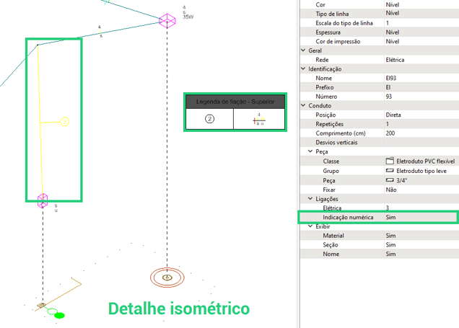
Task: Click the Nome field showing EI93
Action: (x=421, y=78)
